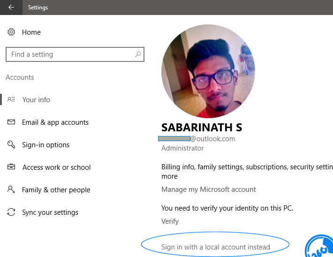Click the briefcase icon for work access
The width and height of the screenshot is (333, 257).
coord(11,167)
